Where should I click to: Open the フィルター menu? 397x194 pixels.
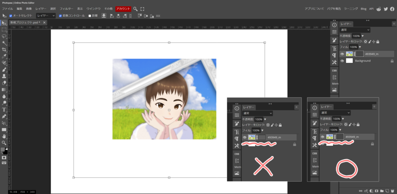click(x=66, y=9)
